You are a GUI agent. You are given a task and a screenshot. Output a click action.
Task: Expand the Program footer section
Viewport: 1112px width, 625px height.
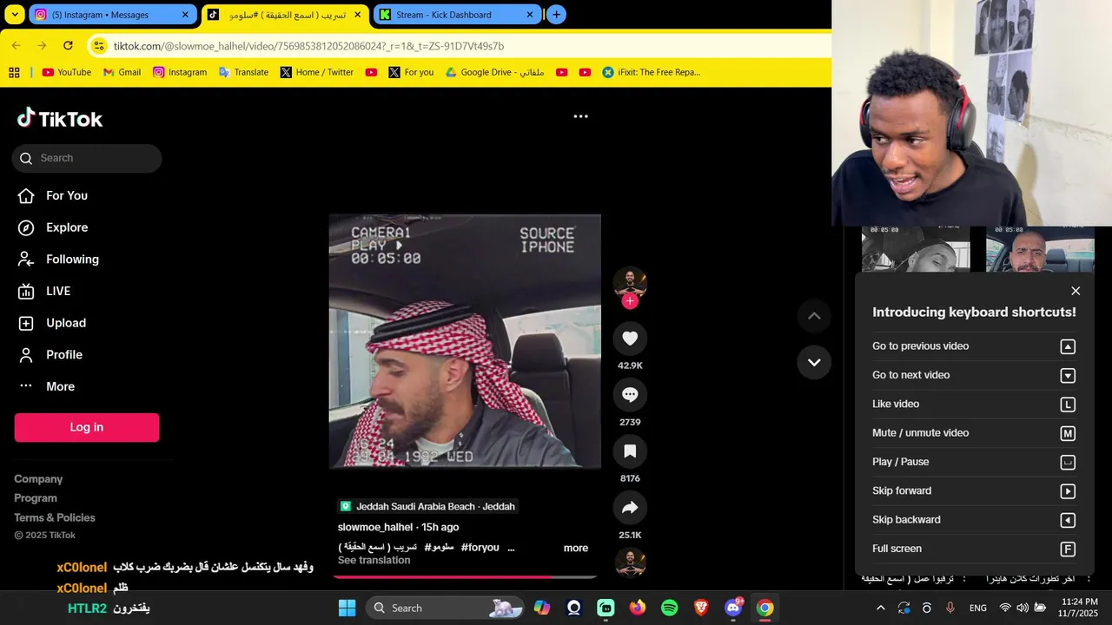click(x=36, y=498)
